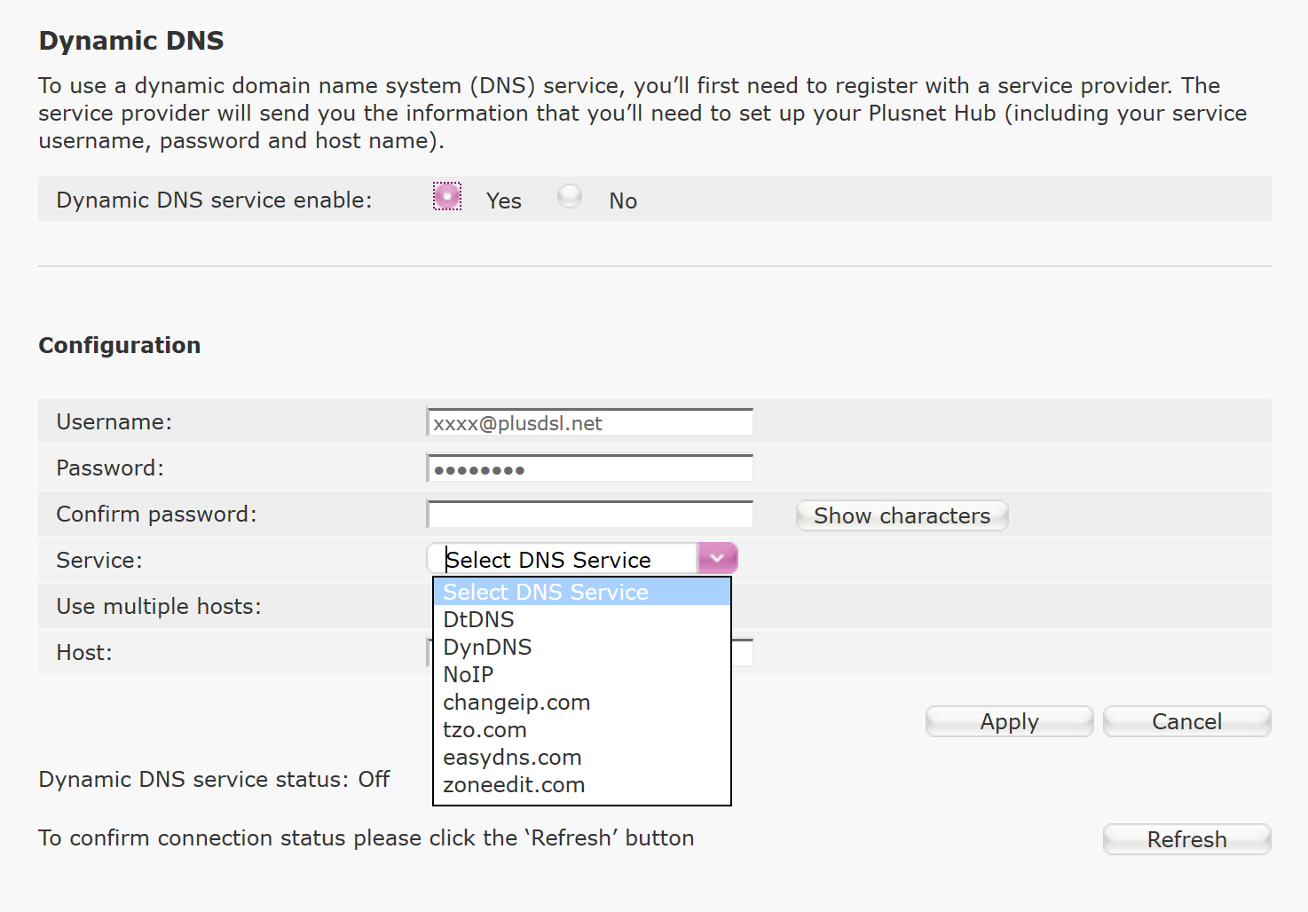Focus the Confirm password field
Screen dimensions: 1308x912
coord(589,514)
